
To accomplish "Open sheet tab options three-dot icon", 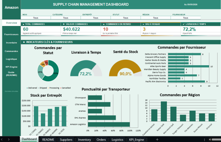I will coord(204,140).
